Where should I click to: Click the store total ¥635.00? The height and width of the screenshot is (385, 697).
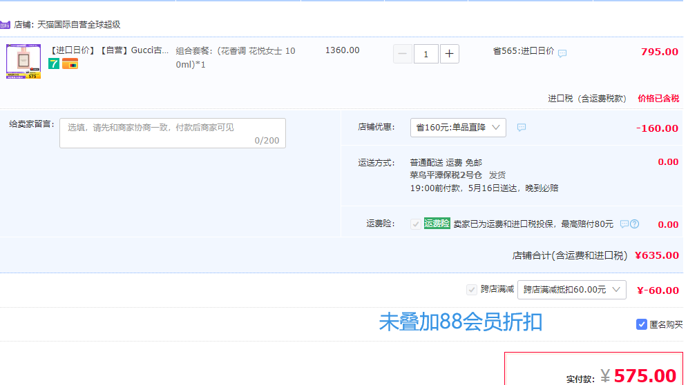point(657,255)
